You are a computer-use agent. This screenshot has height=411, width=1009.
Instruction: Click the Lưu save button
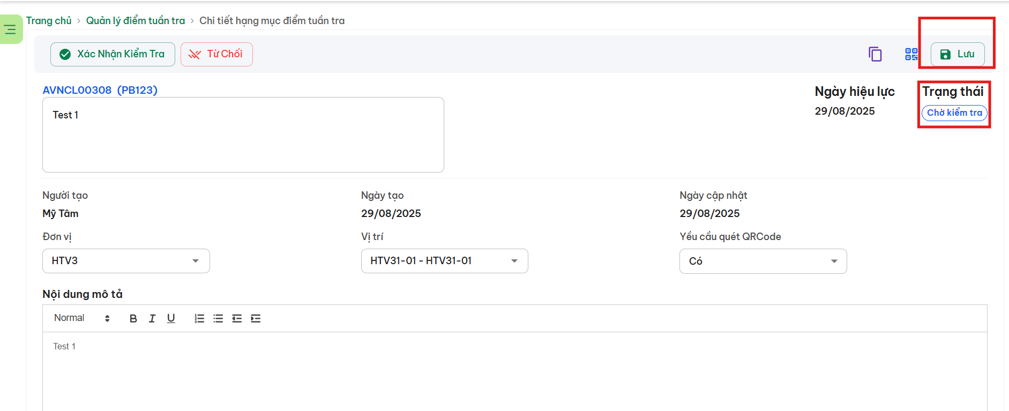point(958,54)
